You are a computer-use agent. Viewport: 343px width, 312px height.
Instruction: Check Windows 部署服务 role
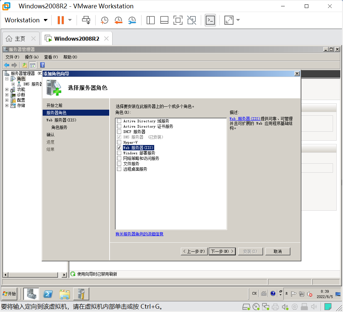pos(119,153)
